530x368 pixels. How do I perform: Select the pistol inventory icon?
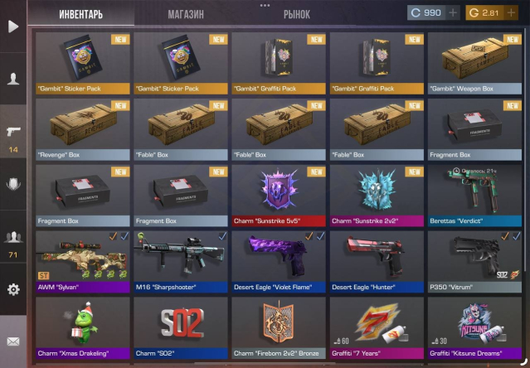[13, 131]
